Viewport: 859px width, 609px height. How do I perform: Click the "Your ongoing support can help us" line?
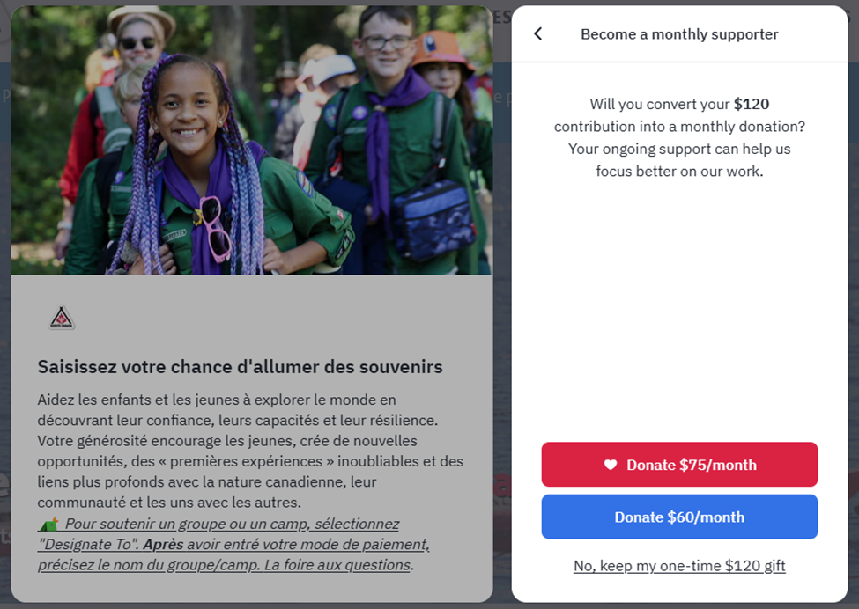pyautogui.click(x=679, y=149)
